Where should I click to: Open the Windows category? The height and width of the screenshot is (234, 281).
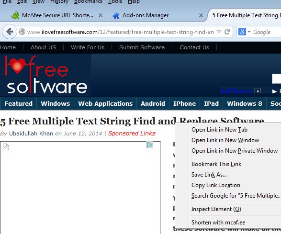(x=56, y=103)
